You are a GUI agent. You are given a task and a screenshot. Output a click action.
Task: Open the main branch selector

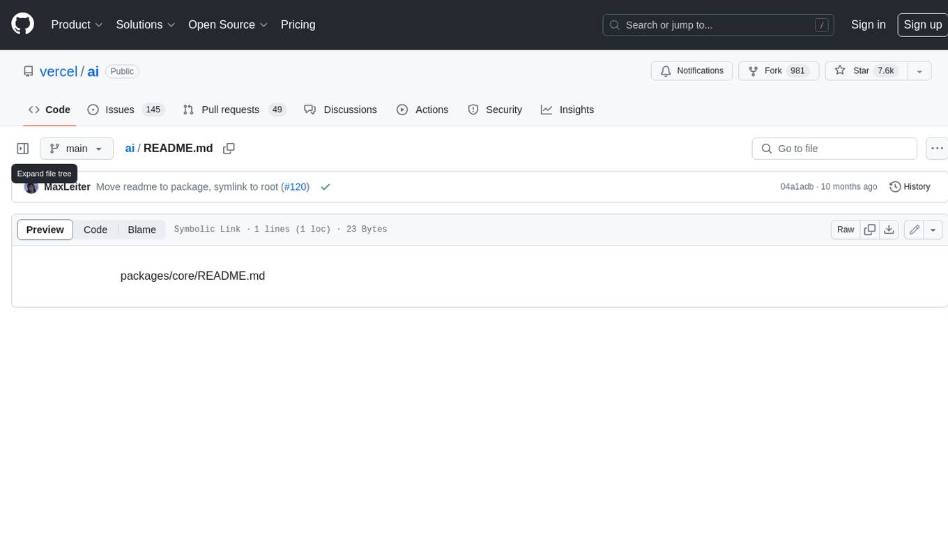point(77,149)
